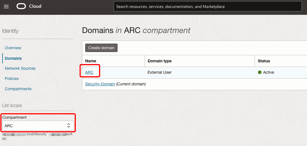307x146 pixels.
Task: Click the (Current domain) label
Action: pos(131,84)
